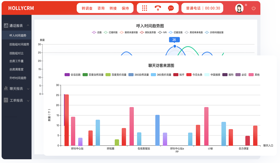Toggle 总数 series in trend legend
The image size is (280, 163).
click(x=97, y=32)
